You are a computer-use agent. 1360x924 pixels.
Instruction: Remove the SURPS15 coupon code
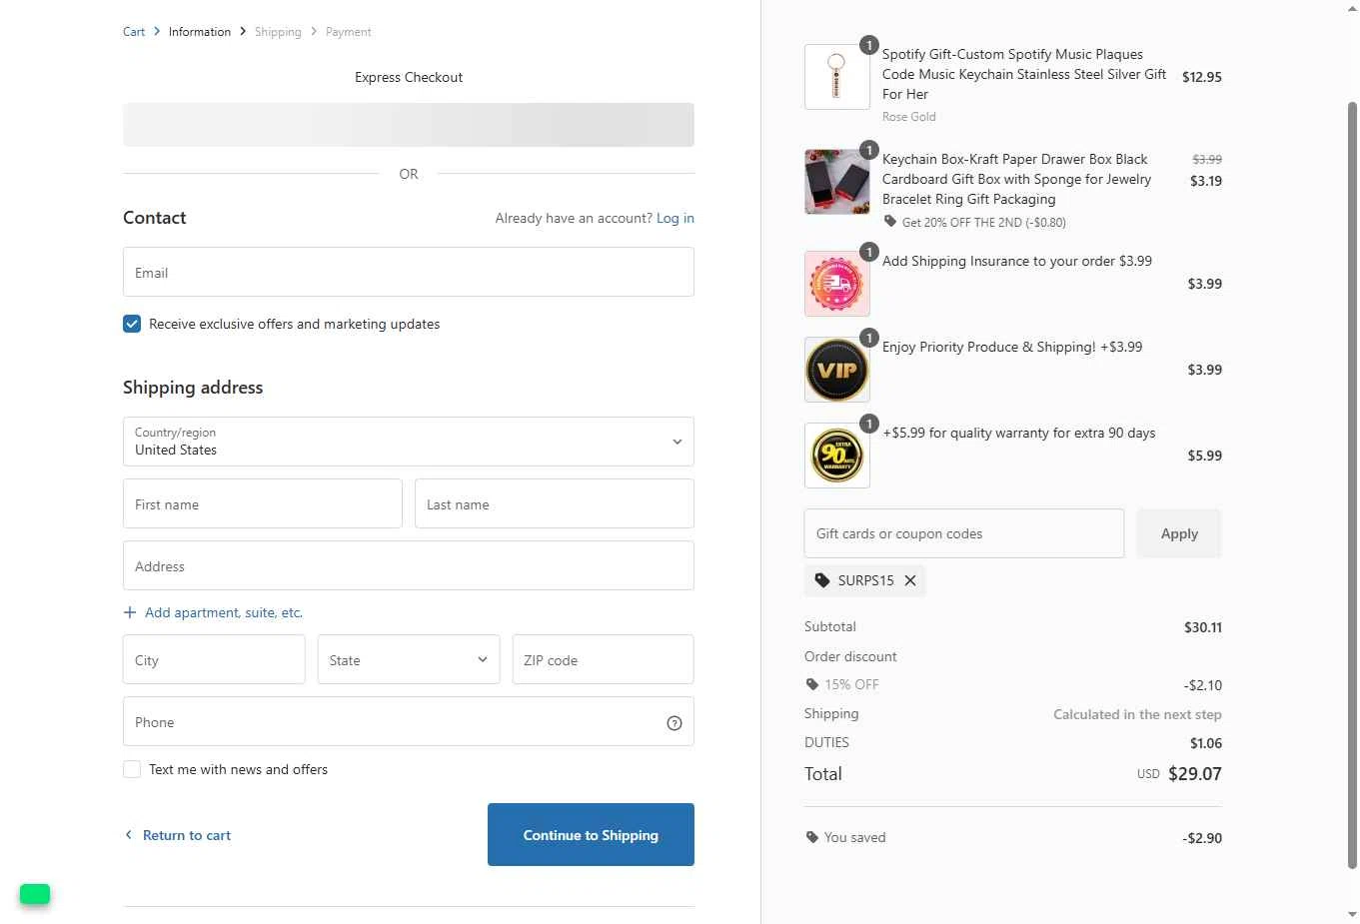pos(910,580)
